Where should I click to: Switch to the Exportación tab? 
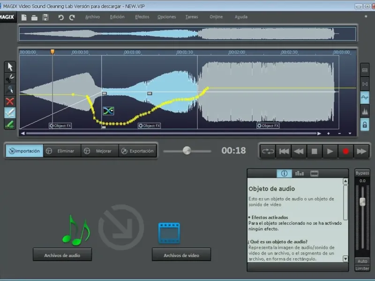tap(138, 151)
